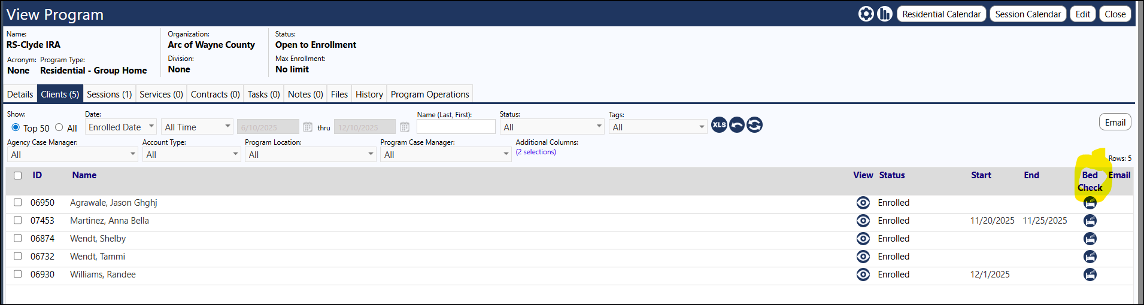Check the box for client 06930
The image size is (1144, 305).
18,274
